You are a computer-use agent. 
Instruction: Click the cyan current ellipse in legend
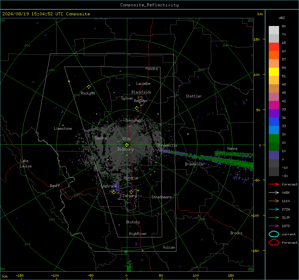pyautogui.click(x=274, y=234)
